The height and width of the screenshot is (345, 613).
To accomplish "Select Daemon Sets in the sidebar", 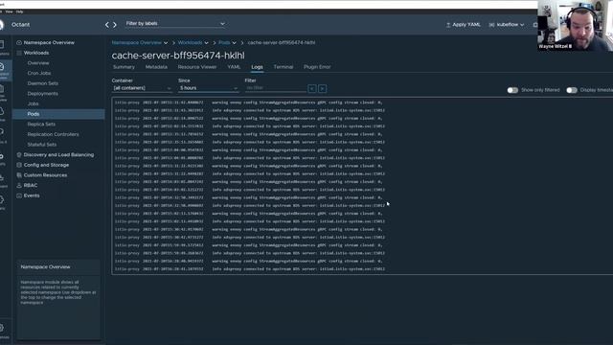I will (42, 83).
